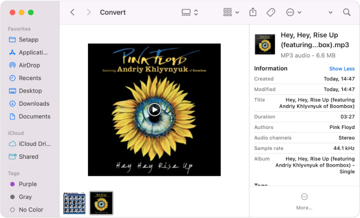Viewport: 360px width, 218px height.
Task: Click the More ellipsis icon in preview pane
Action: (x=304, y=196)
